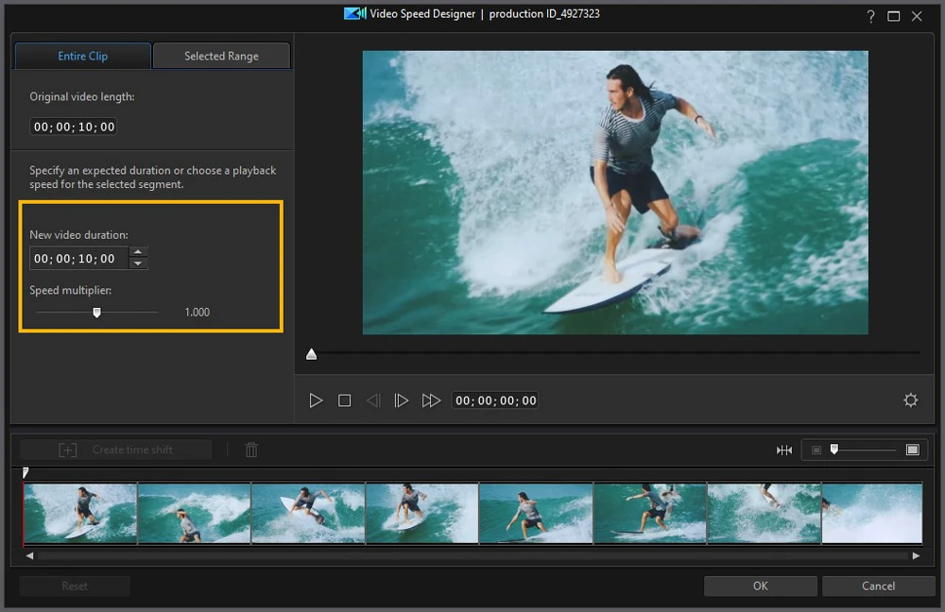Viewport: 945px width, 612px height.
Task: Select the Entire Clip tab
Action: coord(83,56)
